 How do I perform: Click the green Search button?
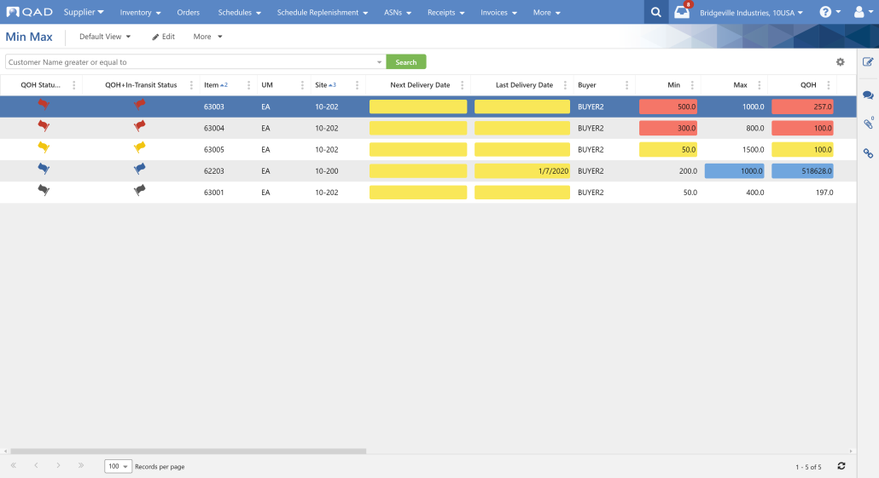click(406, 62)
